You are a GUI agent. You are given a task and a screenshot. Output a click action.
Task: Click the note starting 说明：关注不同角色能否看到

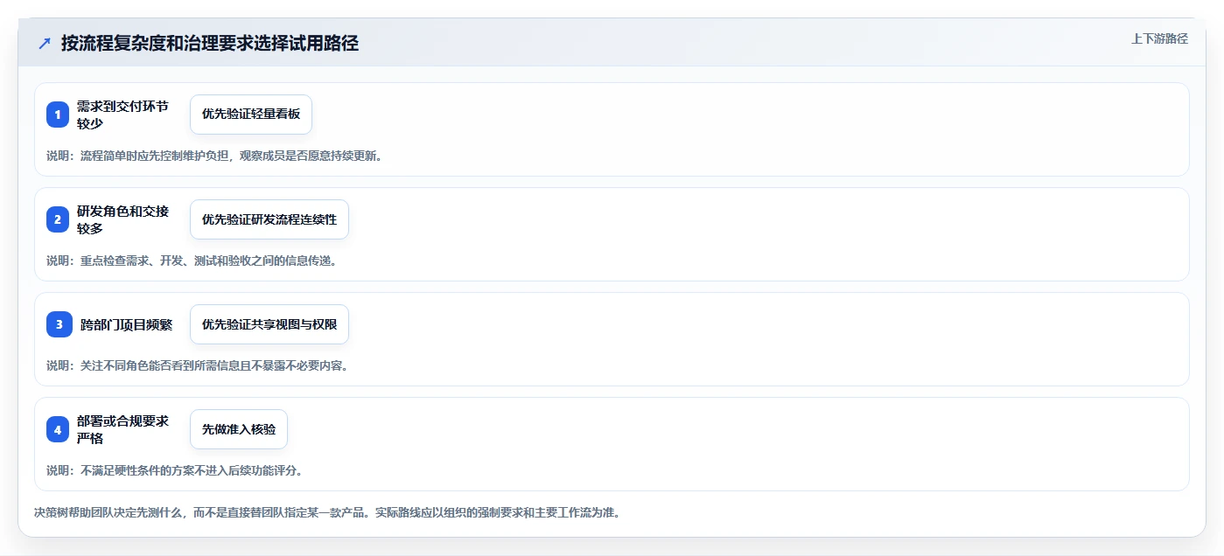[x=198, y=365]
